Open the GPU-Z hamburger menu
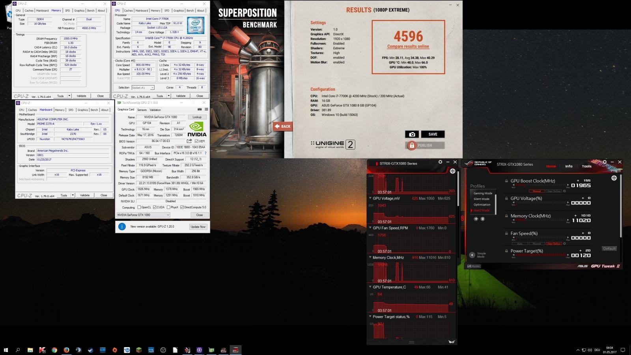The height and width of the screenshot is (355, 631). tap(206, 109)
